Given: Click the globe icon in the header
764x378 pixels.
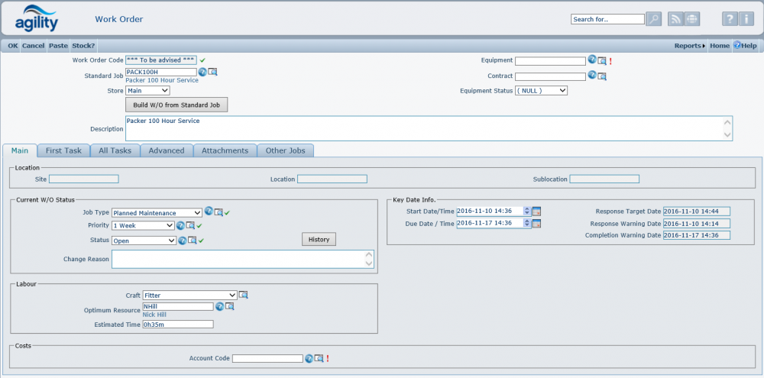Looking at the screenshot, I should (692, 19).
